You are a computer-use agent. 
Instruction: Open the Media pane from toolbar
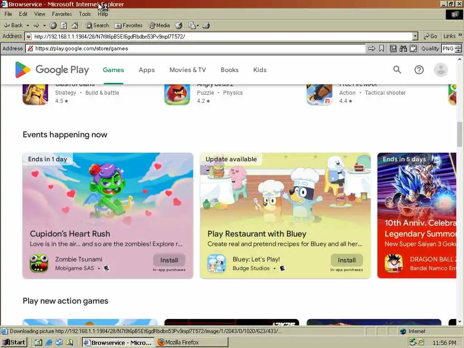(159, 25)
